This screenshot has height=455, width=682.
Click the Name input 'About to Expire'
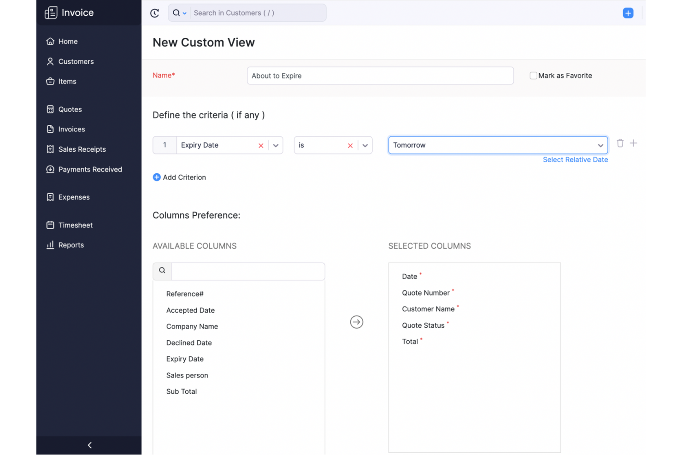[x=380, y=76]
